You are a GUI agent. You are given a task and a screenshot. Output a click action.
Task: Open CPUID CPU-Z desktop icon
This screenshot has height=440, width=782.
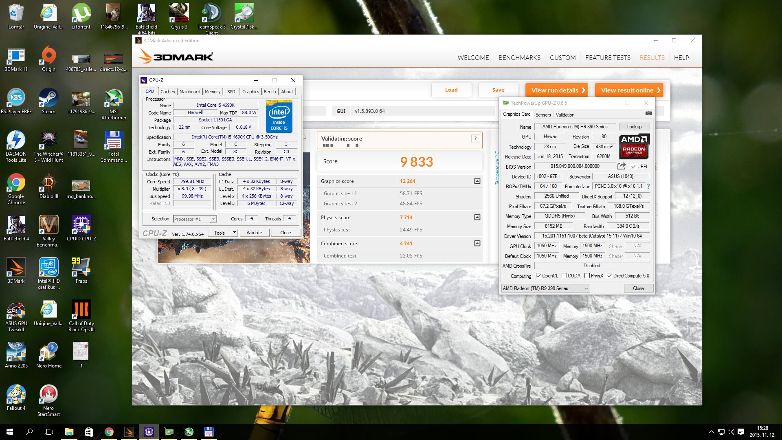pyautogui.click(x=81, y=229)
